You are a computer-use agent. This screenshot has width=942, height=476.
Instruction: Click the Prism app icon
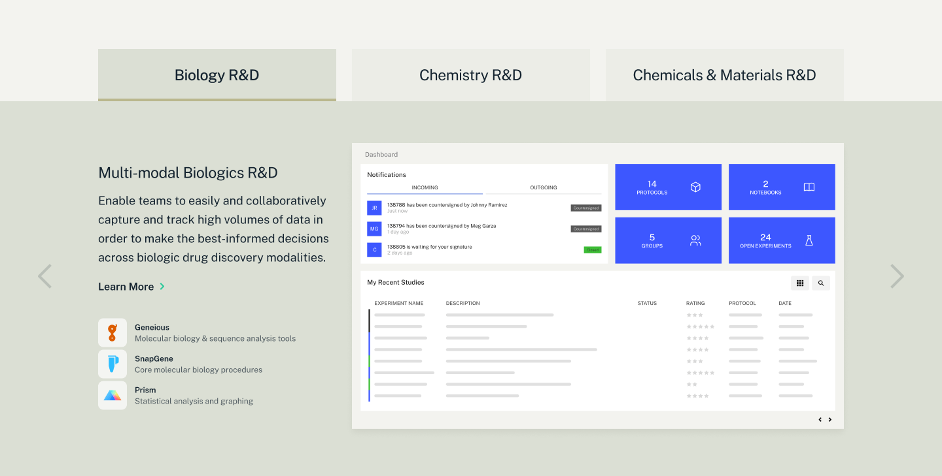113,395
